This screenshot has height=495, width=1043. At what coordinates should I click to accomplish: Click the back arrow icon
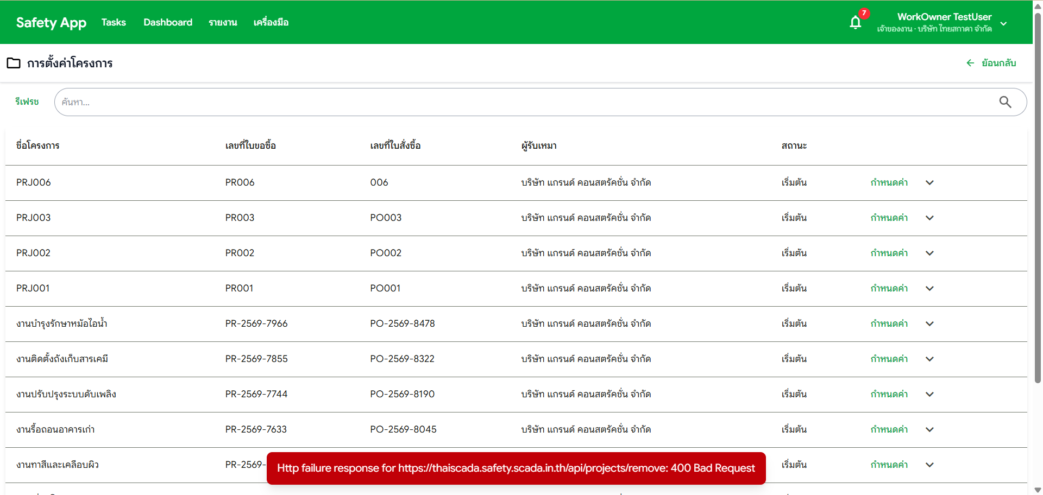pyautogui.click(x=970, y=63)
